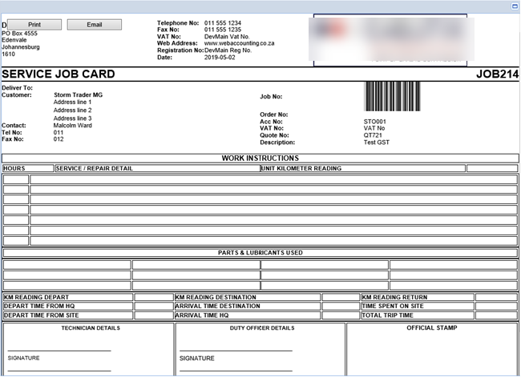Click the Print button
Image resolution: width=521 pixels, height=377 pixels.
pos(34,25)
